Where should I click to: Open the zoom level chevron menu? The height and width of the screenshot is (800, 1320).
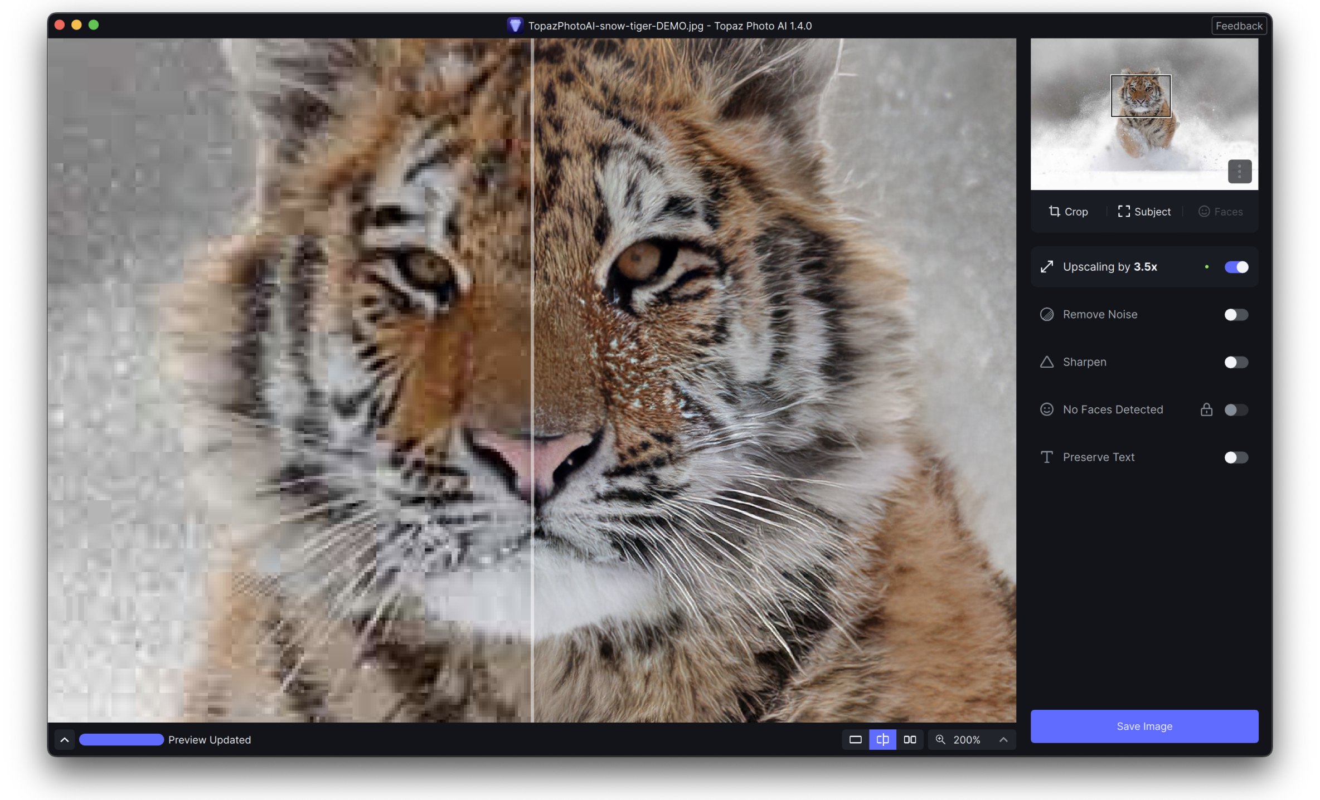point(1003,740)
